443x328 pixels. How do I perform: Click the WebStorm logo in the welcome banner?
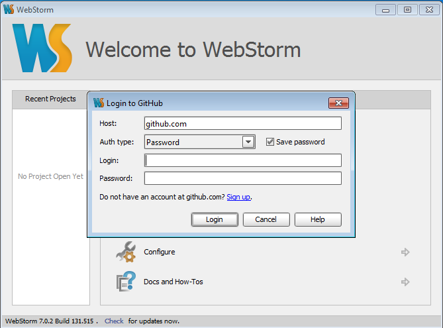pos(42,48)
